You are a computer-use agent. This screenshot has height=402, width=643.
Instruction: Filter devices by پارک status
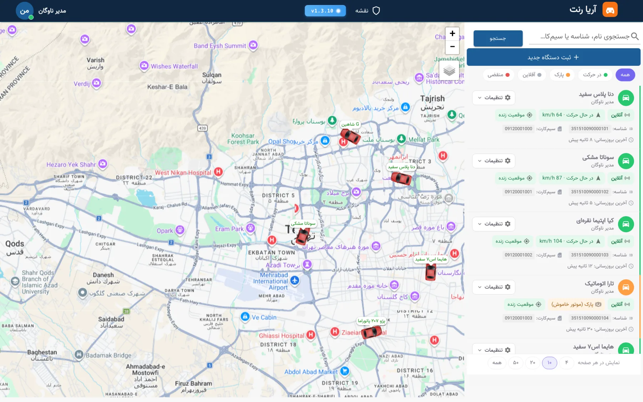point(562,75)
